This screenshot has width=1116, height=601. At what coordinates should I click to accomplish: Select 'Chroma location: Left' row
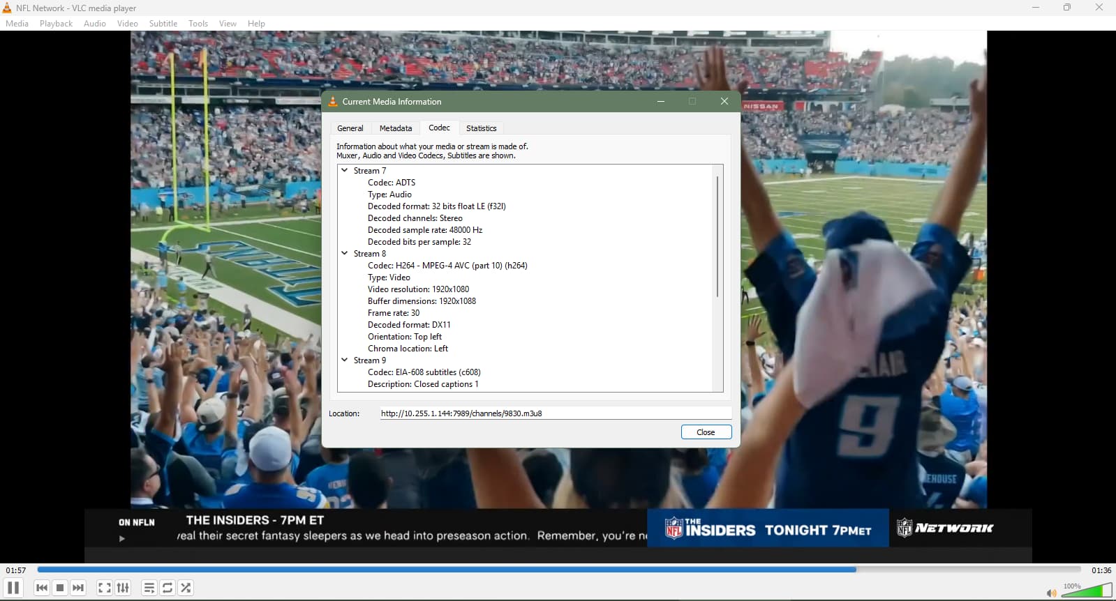pos(408,349)
